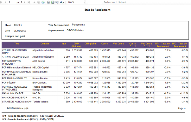This screenshot has height=122, width=191.
Task: Click the date 01/01/2015
Action: [20, 31]
